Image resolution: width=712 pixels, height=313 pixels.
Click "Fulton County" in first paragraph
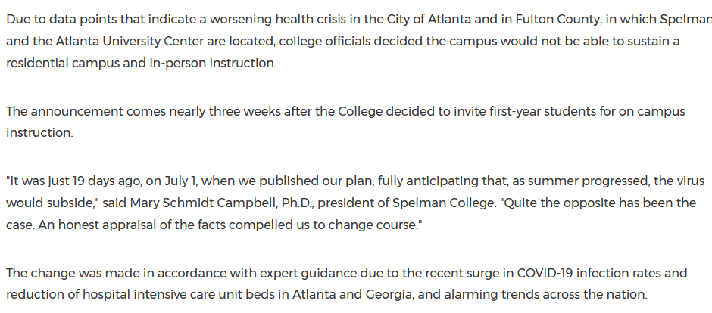pyautogui.click(x=523, y=17)
